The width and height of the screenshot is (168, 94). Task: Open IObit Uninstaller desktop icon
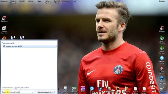click(162, 40)
